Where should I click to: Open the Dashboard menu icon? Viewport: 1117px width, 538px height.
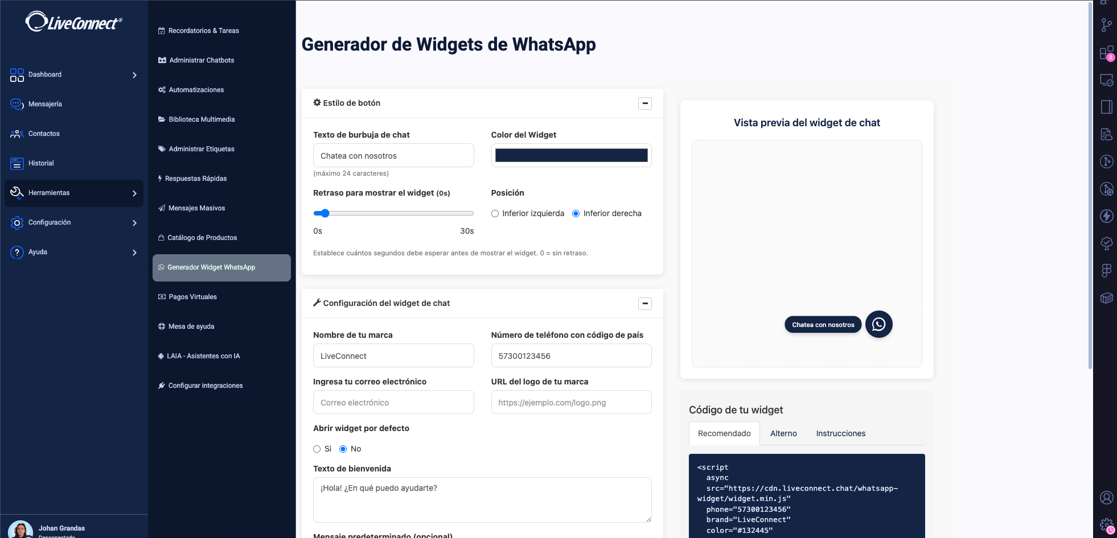[17, 75]
